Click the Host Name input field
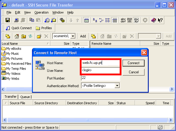The image size is (176, 131). 100,63
